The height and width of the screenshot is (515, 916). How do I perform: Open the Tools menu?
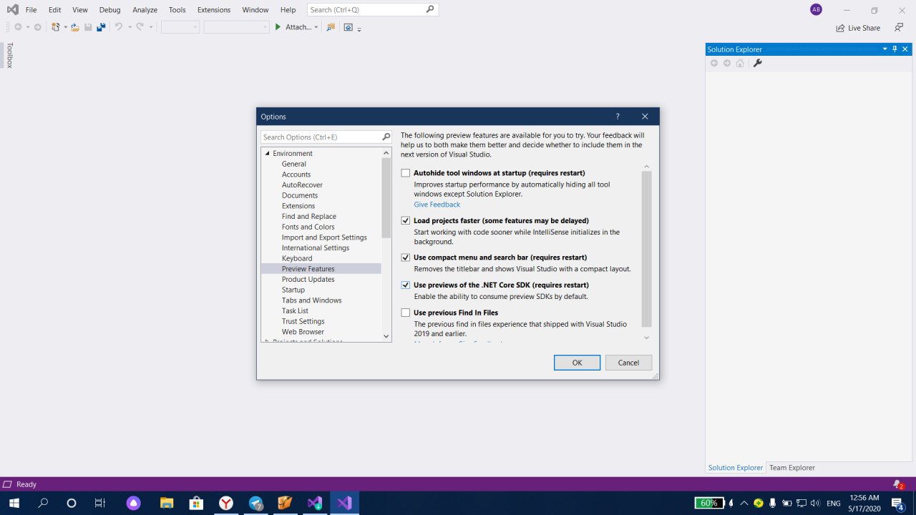(x=177, y=10)
